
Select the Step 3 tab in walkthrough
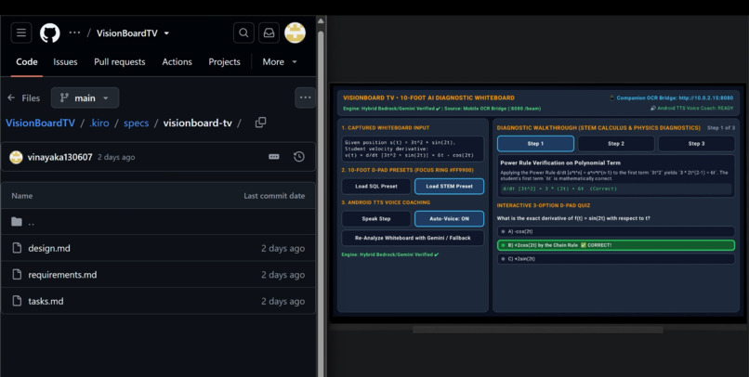696,144
